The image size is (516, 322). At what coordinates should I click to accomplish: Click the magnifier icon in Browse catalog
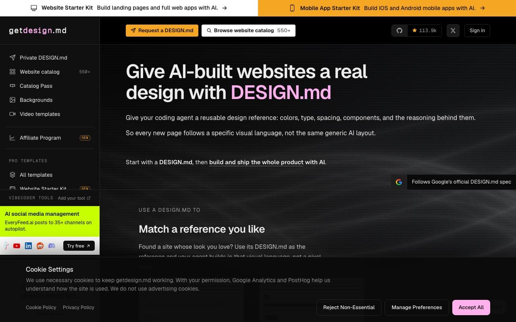tap(209, 31)
